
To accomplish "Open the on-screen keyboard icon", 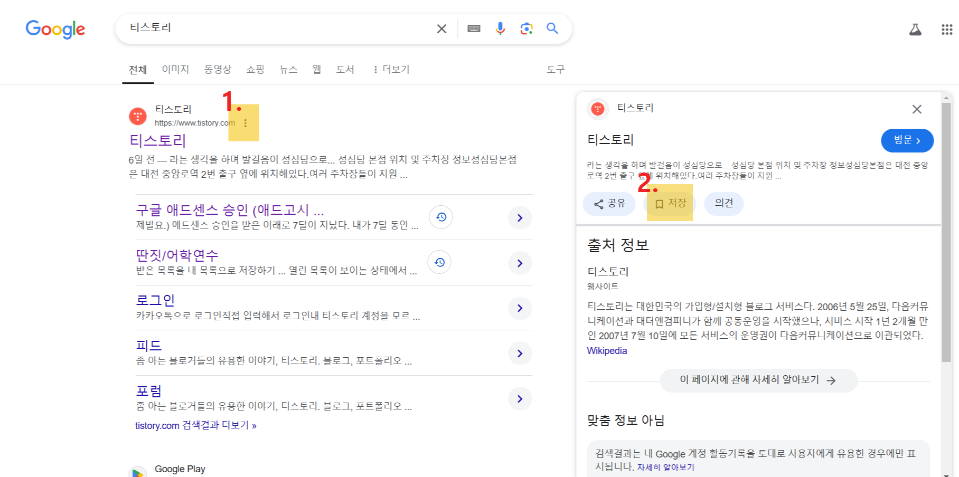I will tap(474, 28).
